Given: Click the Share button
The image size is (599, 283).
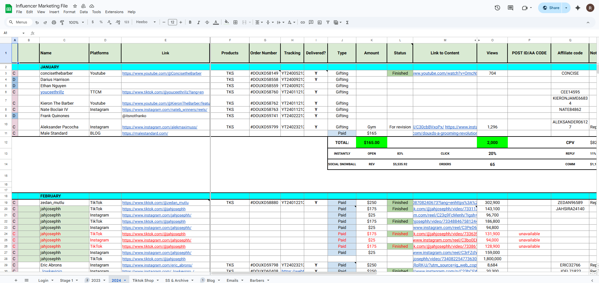Looking at the screenshot, I should coord(551,8).
